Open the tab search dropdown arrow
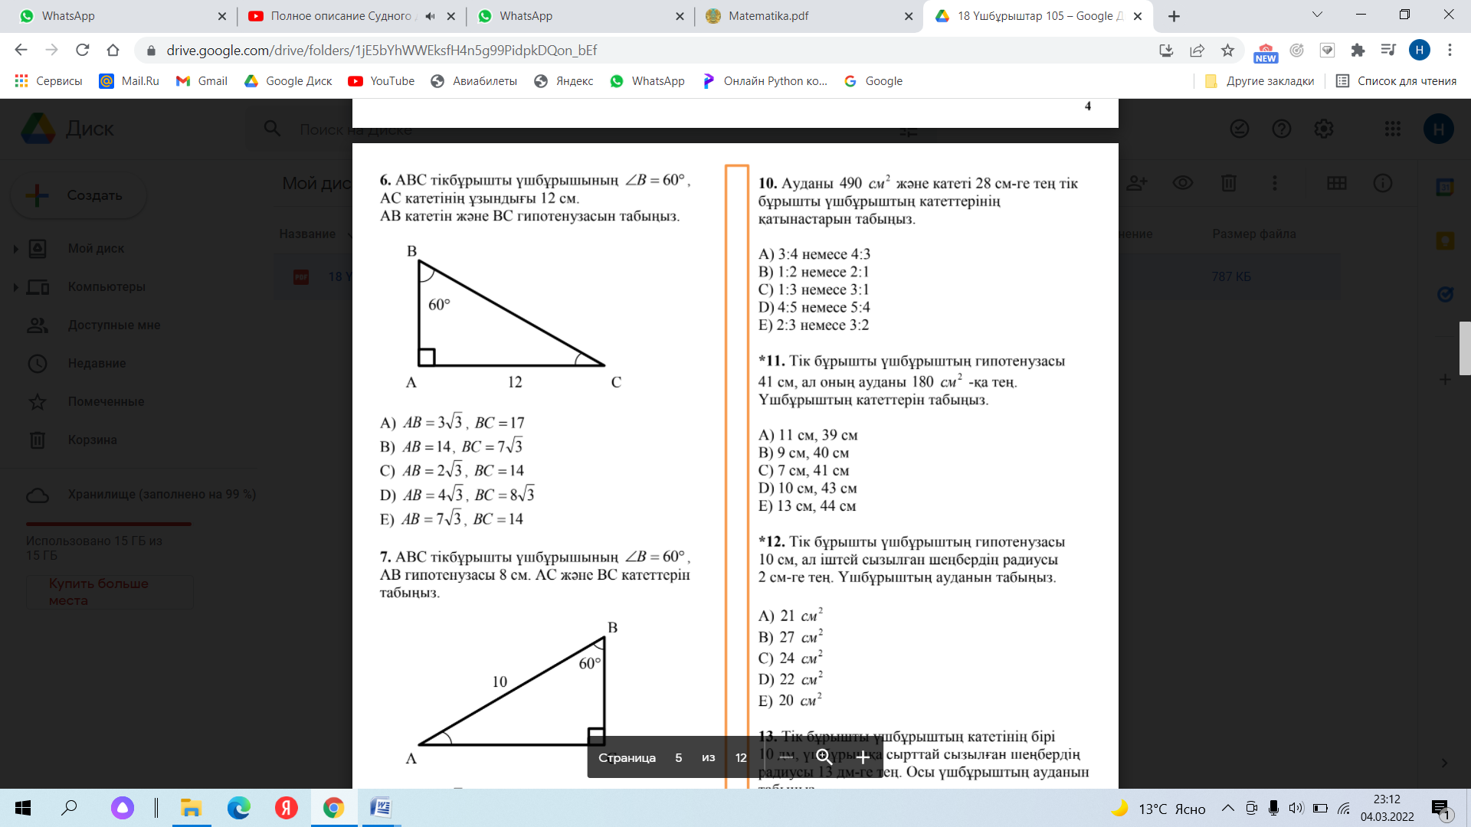 click(x=1317, y=15)
